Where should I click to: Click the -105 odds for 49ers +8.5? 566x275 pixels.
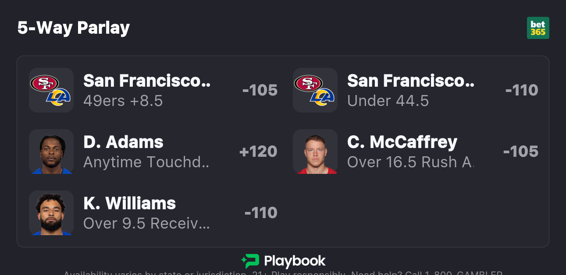260,90
